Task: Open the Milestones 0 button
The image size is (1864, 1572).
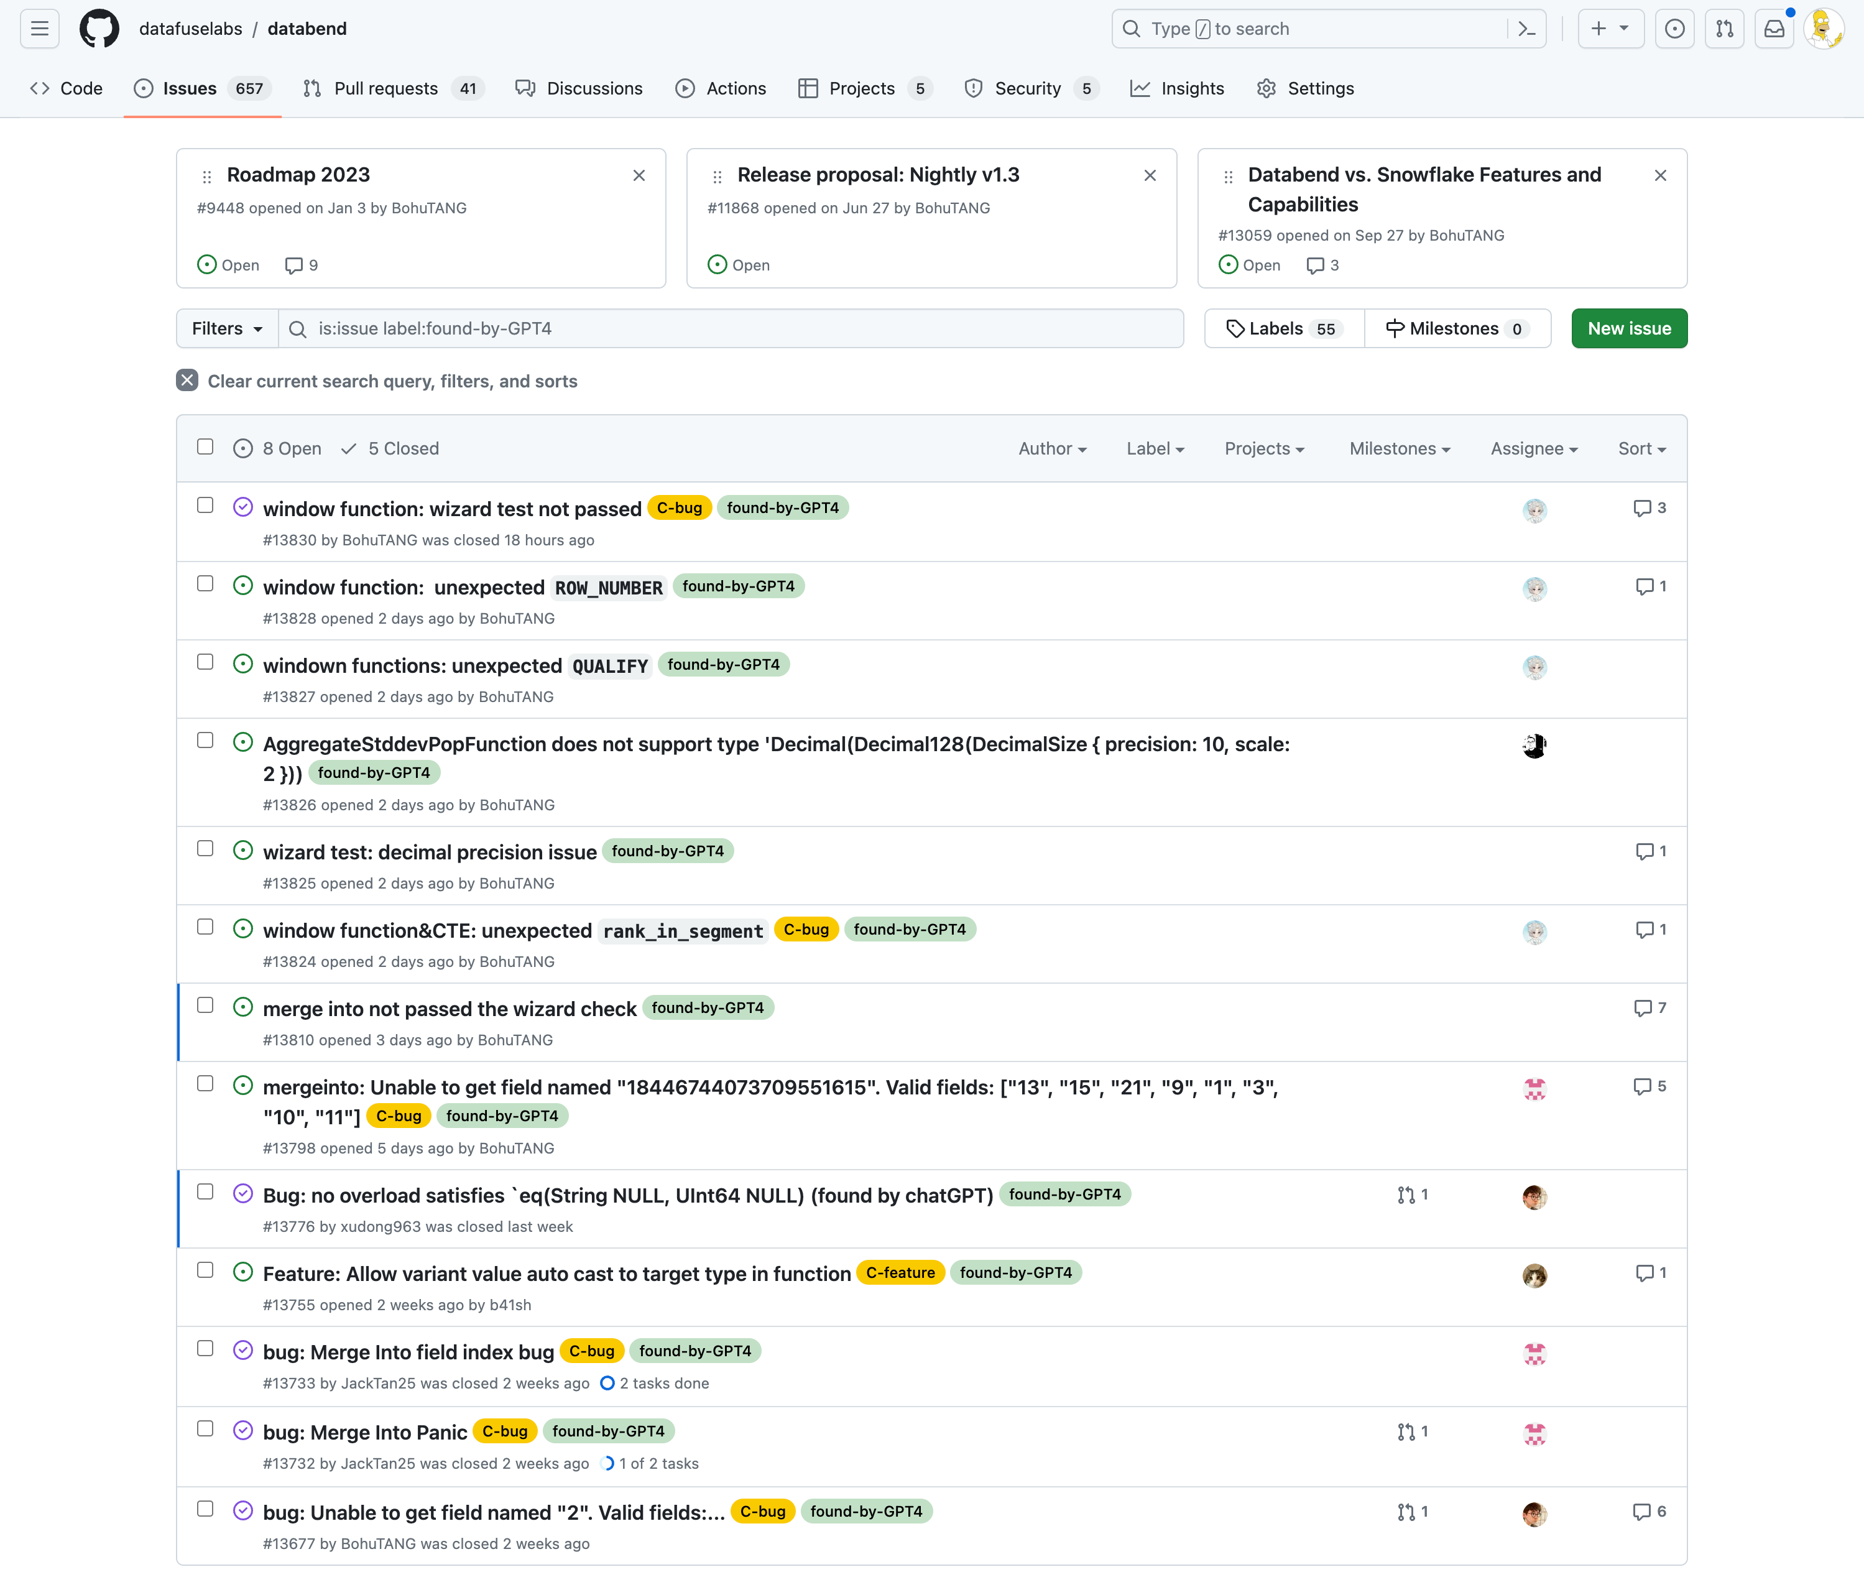Action: 1458,329
